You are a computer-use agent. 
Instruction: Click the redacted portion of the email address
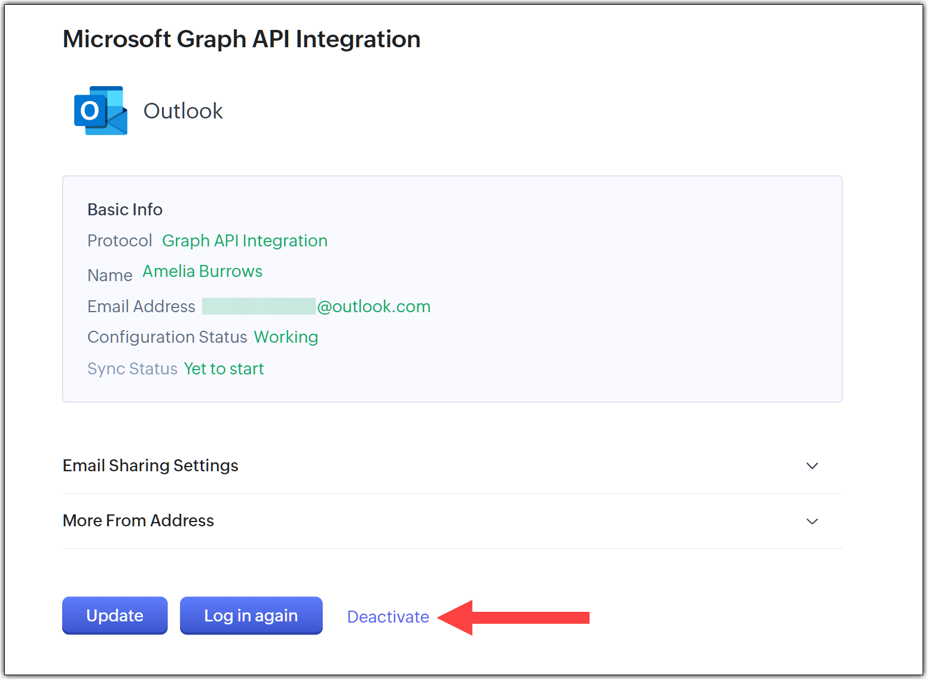258,306
